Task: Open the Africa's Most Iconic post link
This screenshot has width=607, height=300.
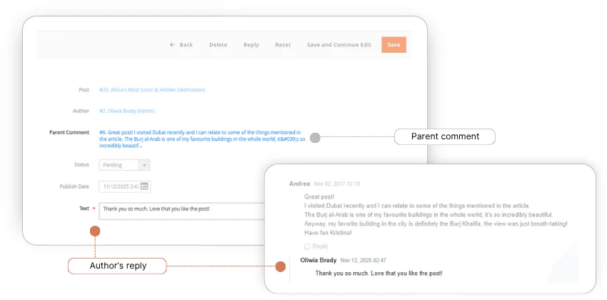Action: pos(152,90)
